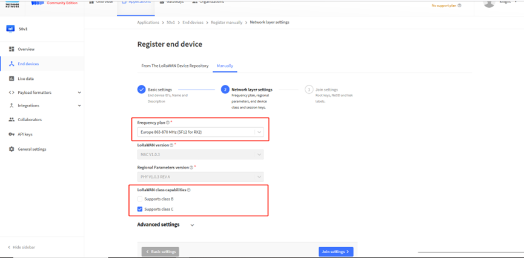Click the Integrations merge icon

click(12, 105)
